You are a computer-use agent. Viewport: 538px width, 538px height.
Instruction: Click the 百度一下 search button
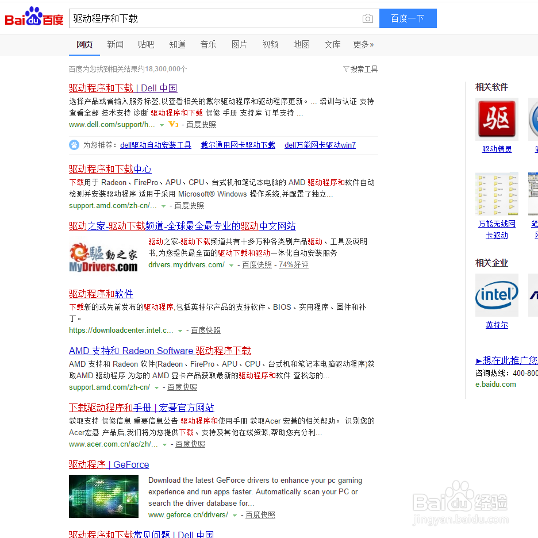408,18
